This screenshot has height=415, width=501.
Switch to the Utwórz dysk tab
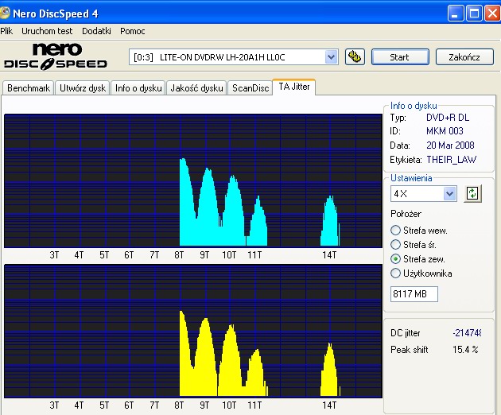(x=83, y=88)
